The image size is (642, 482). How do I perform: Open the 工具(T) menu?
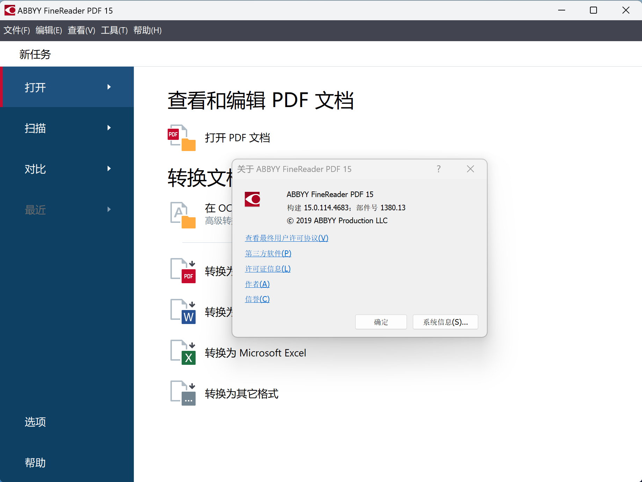coord(114,30)
